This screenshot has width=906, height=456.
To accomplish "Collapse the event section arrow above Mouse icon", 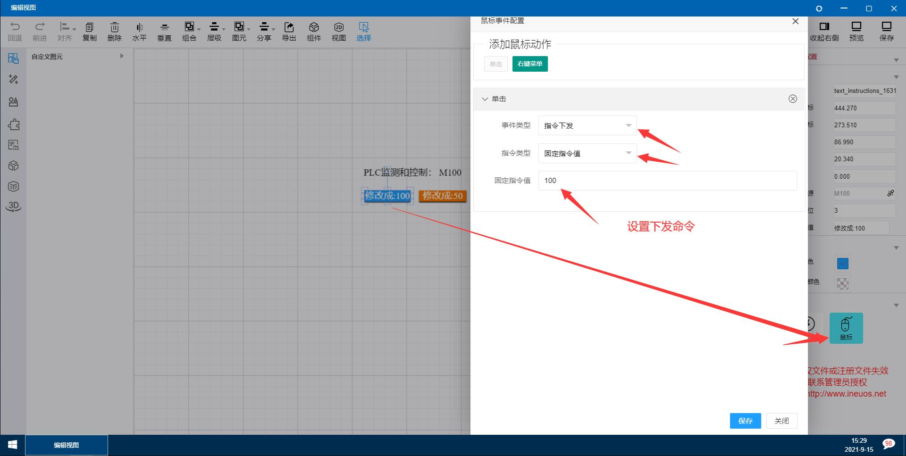I will (896, 306).
